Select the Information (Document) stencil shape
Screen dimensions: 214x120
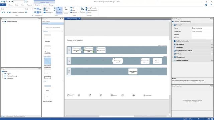pyautogui.click(x=47, y=72)
